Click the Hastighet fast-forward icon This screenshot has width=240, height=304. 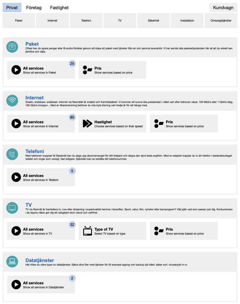click(88, 124)
